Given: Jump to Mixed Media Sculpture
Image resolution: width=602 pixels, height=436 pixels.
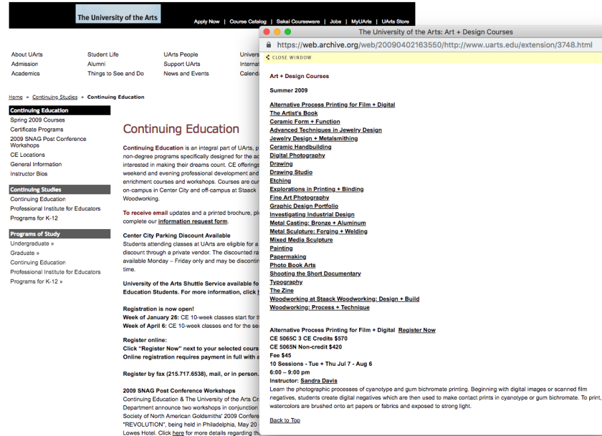Looking at the screenshot, I should 302,240.
